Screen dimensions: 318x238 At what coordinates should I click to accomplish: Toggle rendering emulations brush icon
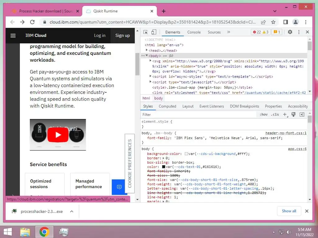(x=293, y=115)
